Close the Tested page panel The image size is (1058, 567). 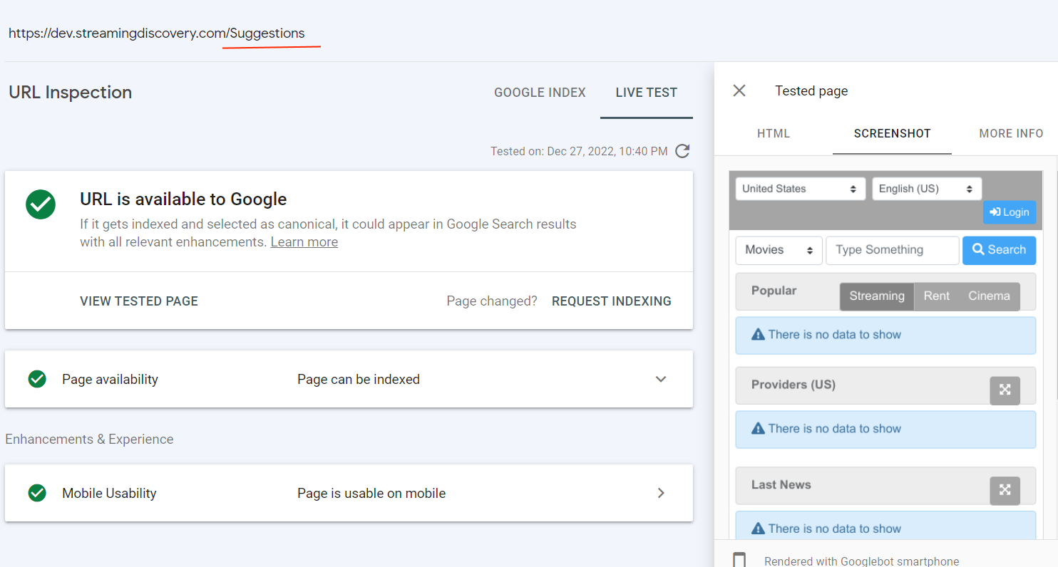[x=739, y=90]
